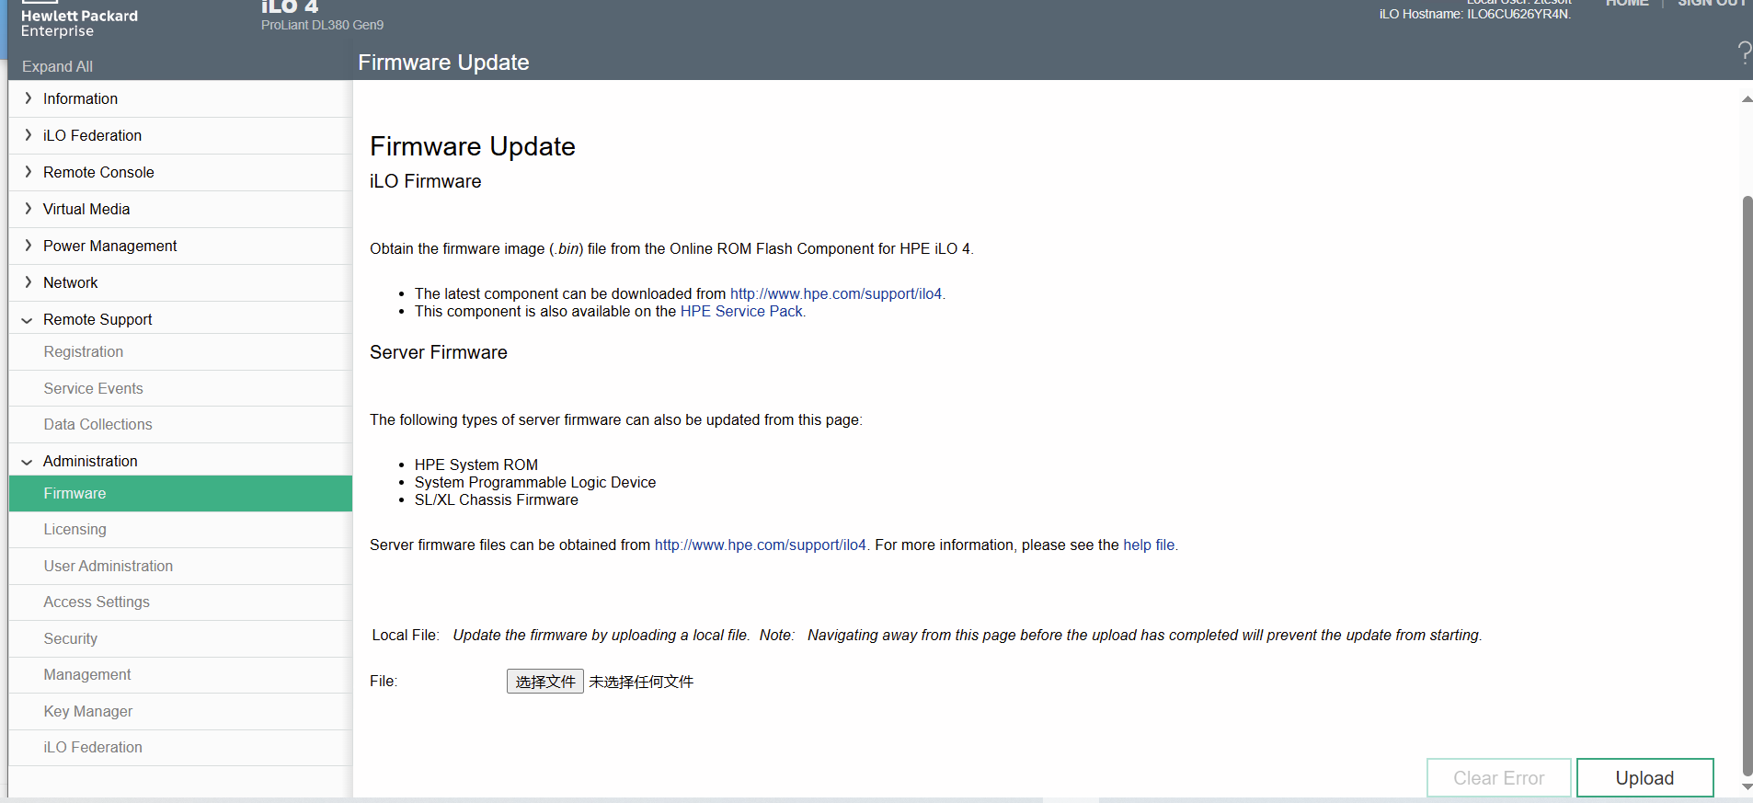
Task: Open Key Manager settings
Action: [x=87, y=711]
